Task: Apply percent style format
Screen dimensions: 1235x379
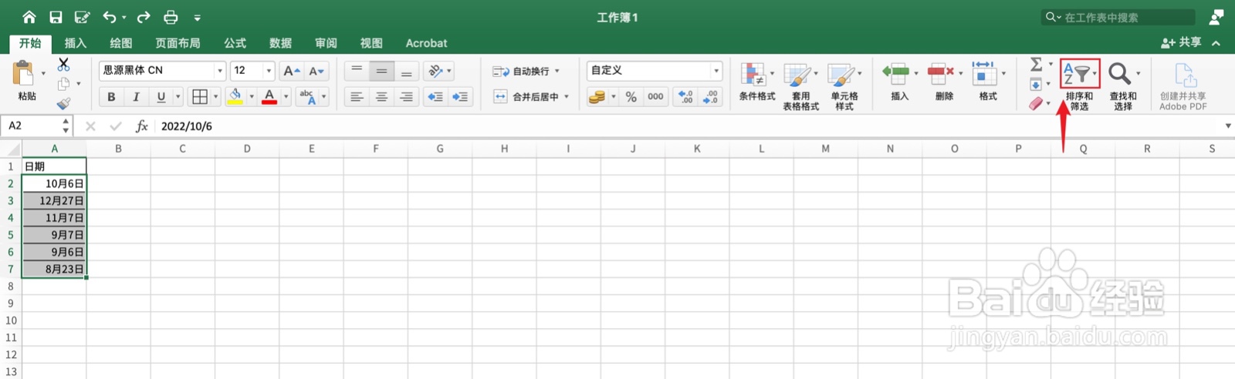Action: point(631,96)
